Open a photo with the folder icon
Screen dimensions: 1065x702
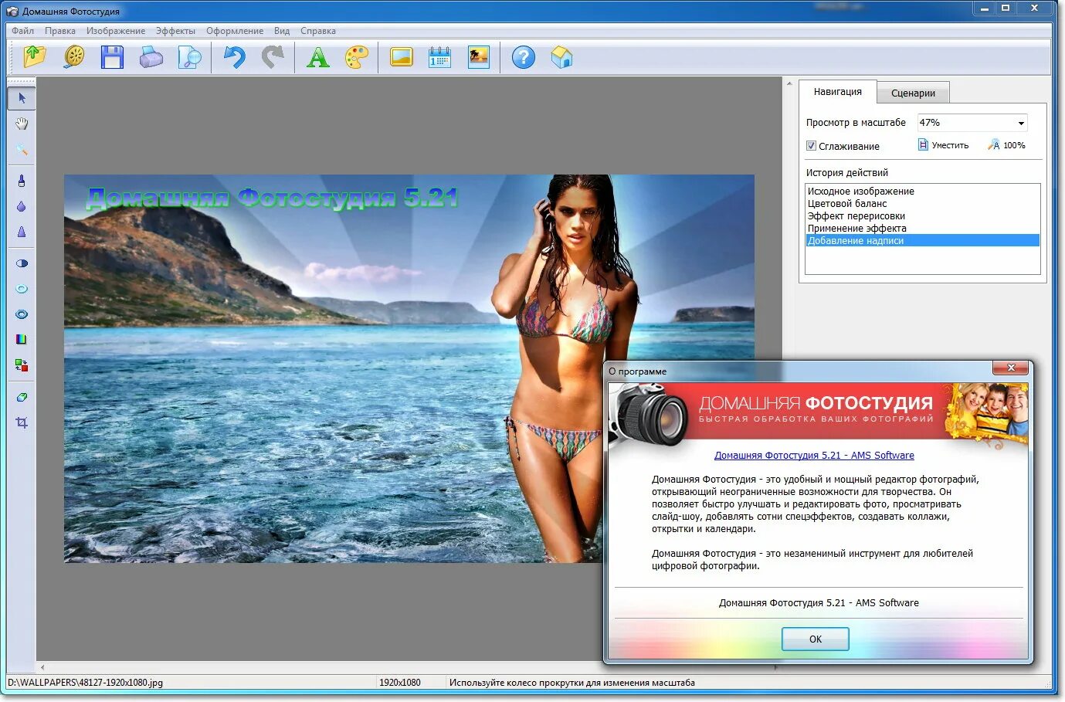(35, 56)
